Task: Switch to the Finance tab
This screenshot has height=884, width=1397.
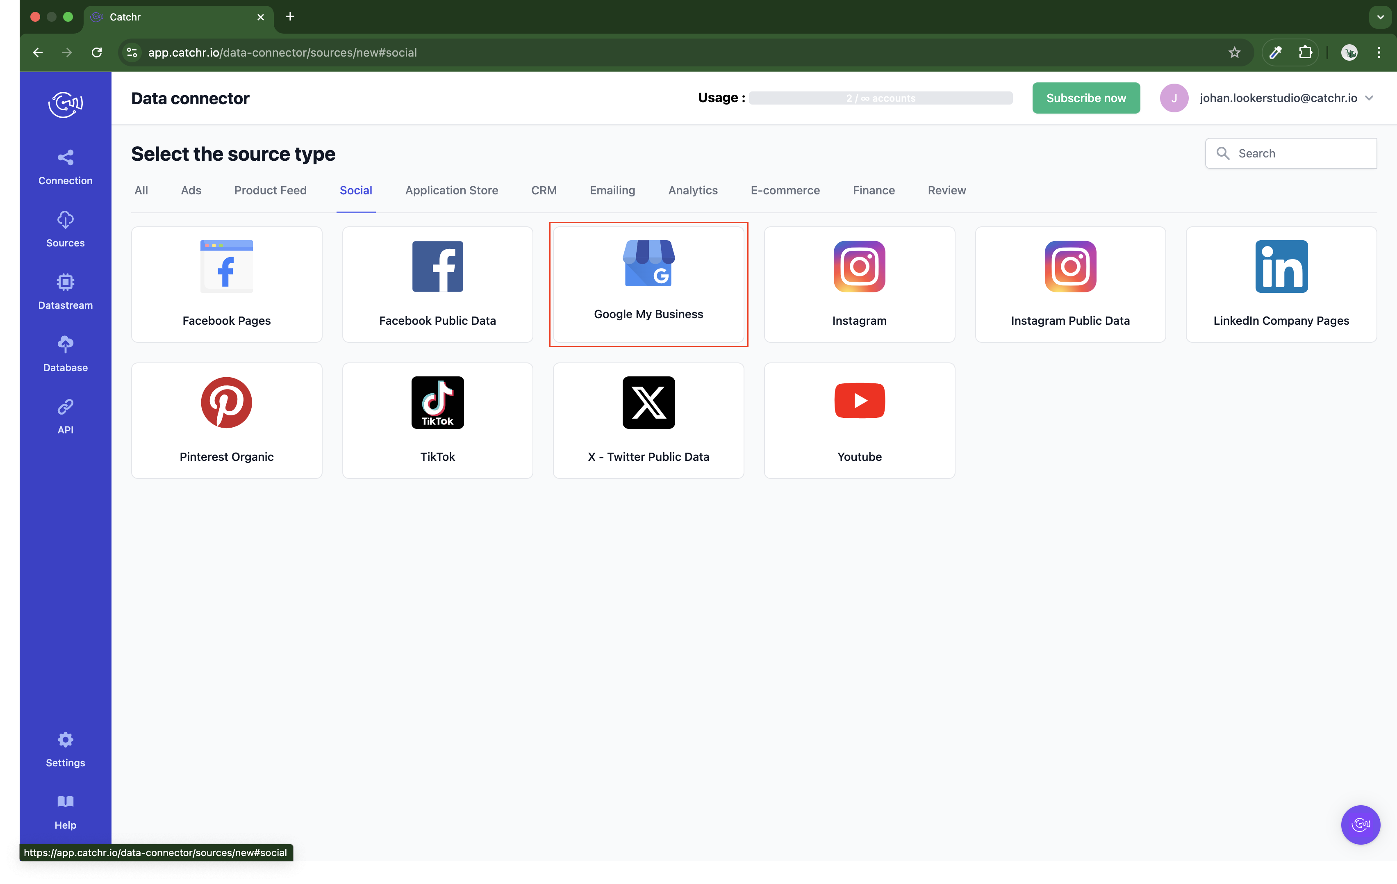Action: point(873,190)
